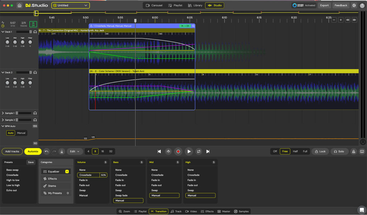Start recording with the red button
The width and height of the screenshot is (367, 215).
coord(178,151)
